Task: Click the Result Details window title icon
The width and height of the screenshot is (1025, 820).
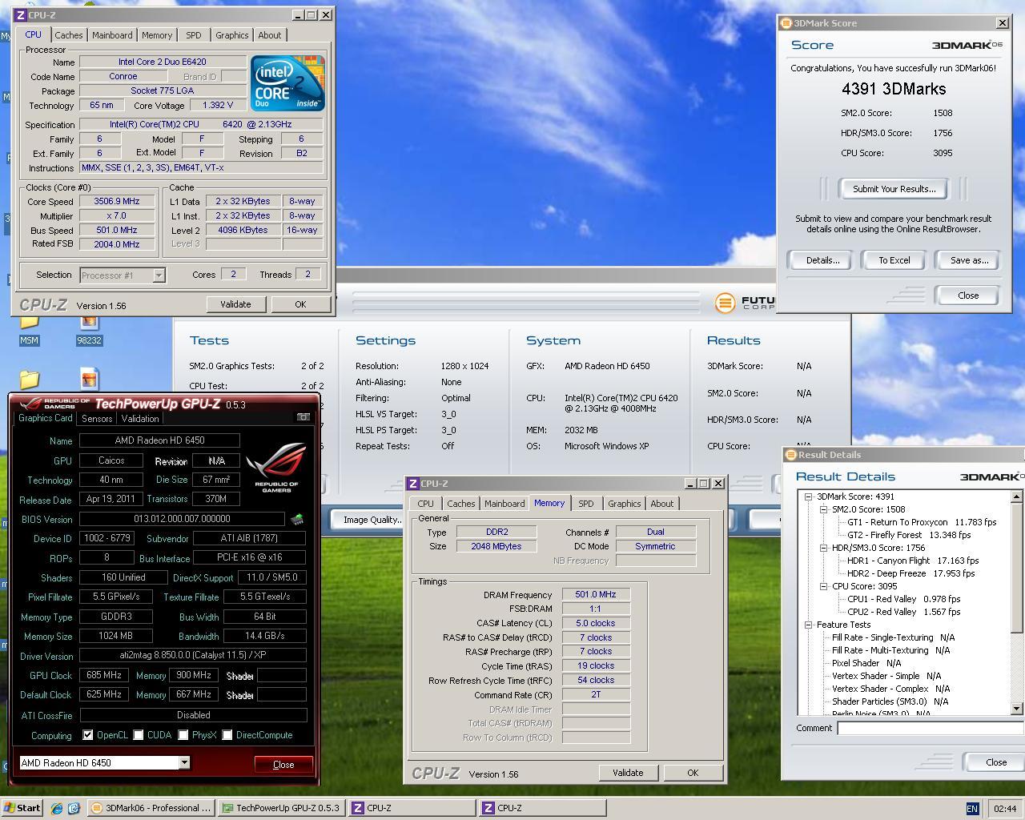Action: (791, 455)
